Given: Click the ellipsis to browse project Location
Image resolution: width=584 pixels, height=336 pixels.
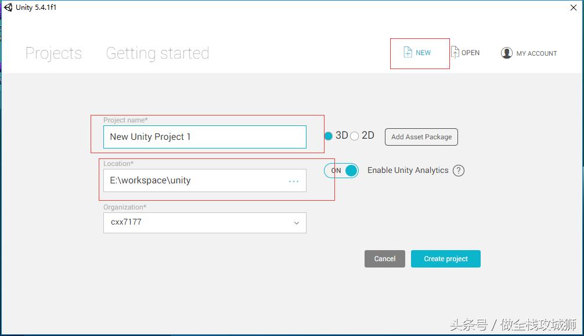Looking at the screenshot, I should [x=293, y=180].
